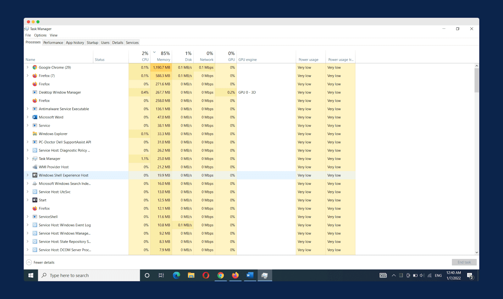
Task: Expand the Google Chrome process group
Action: 28,68
